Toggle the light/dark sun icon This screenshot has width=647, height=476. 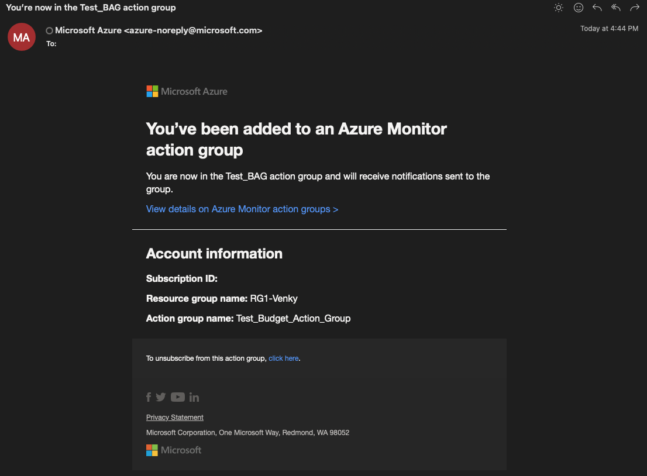[x=559, y=8]
